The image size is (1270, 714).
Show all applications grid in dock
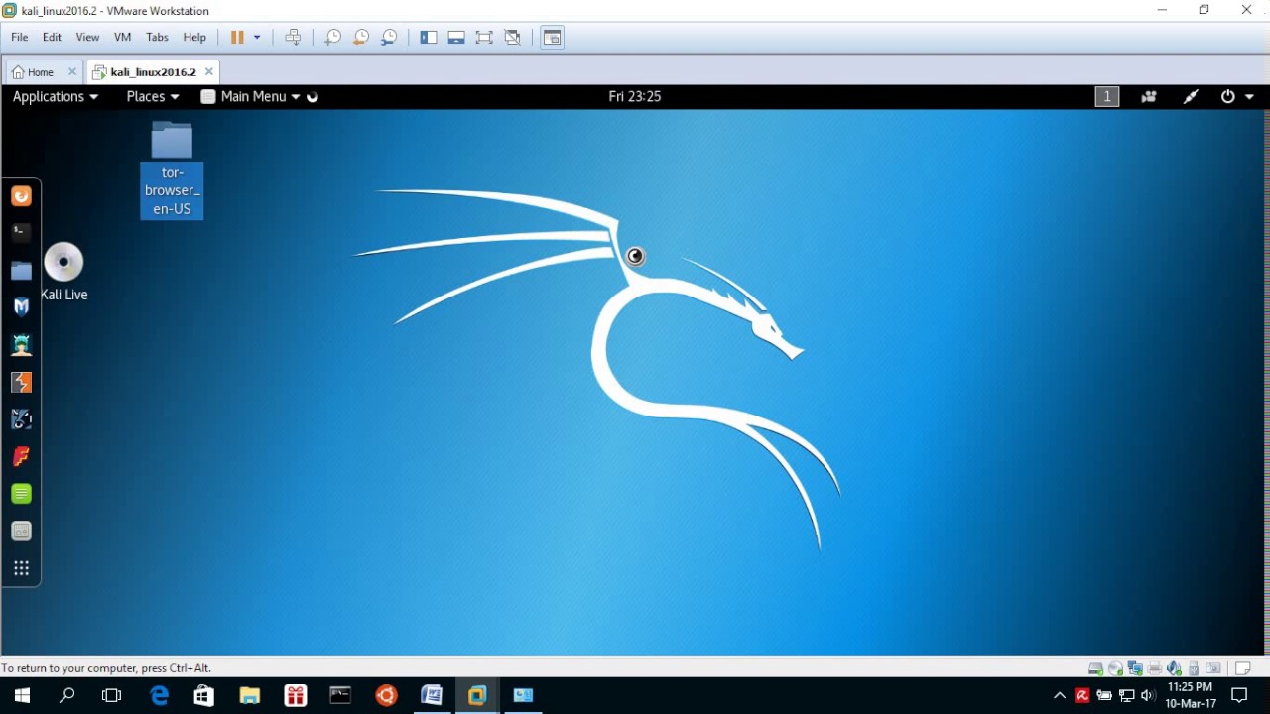coord(21,568)
